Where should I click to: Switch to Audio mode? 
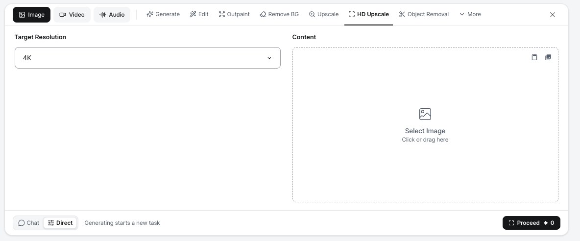pos(112,15)
